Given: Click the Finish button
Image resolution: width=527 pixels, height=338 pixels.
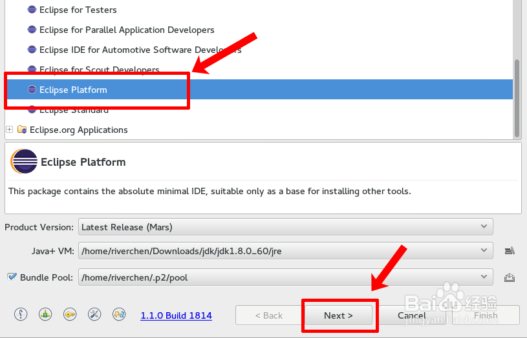Looking at the screenshot, I should pos(486,315).
